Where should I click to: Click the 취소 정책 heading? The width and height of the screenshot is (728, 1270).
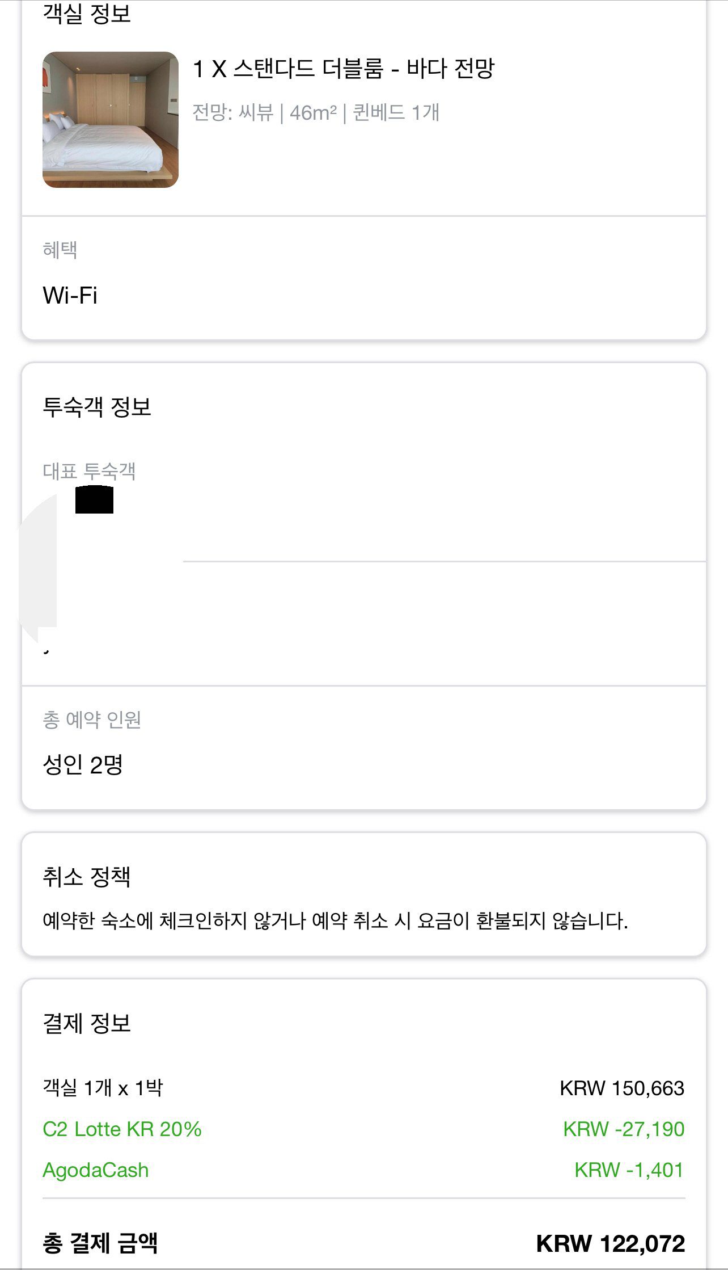click(87, 877)
